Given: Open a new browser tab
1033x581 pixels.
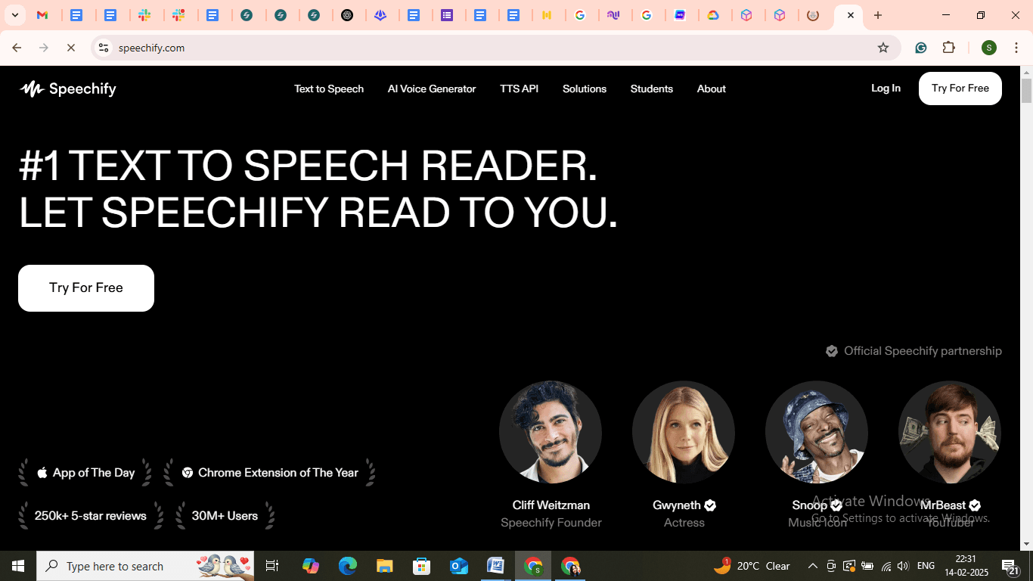Looking at the screenshot, I should click(878, 15).
